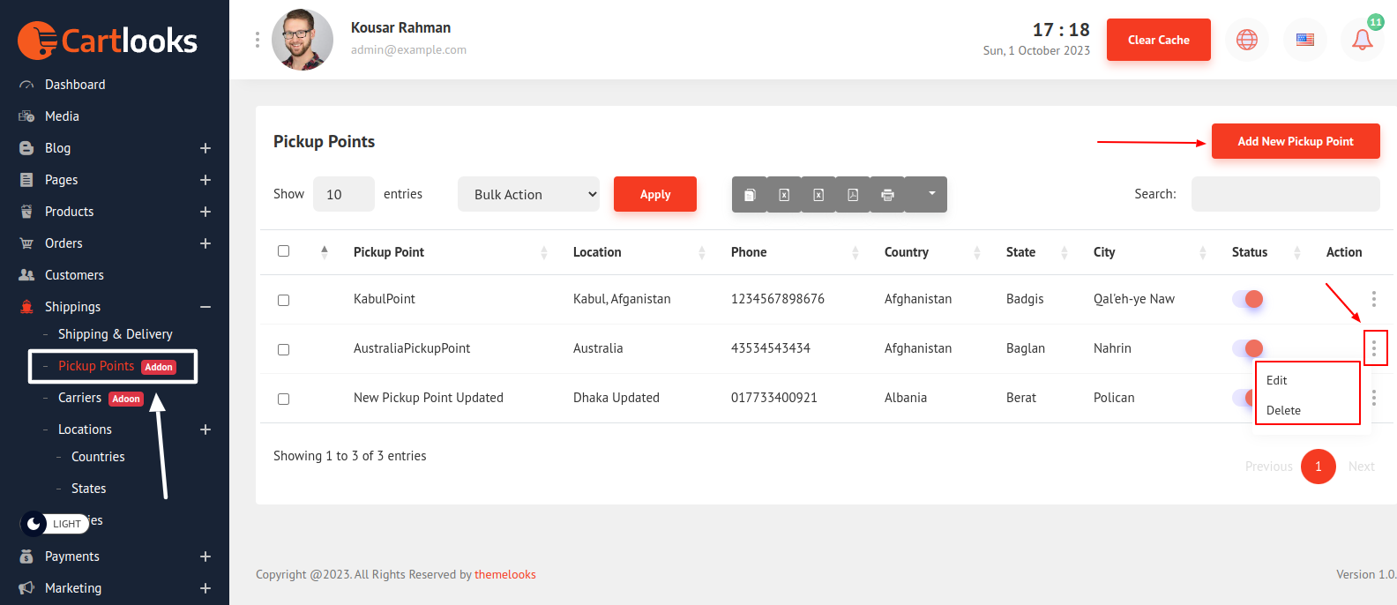This screenshot has height=605, width=1397.
Task: Tick the select-all checkbox in table header
Action: 283,251
